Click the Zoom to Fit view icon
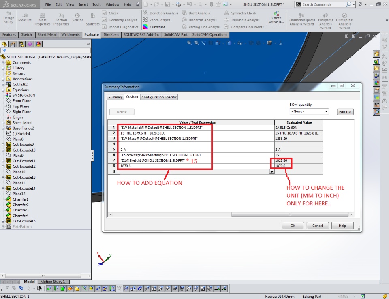389x299 pixels. pyautogui.click(x=189, y=43)
